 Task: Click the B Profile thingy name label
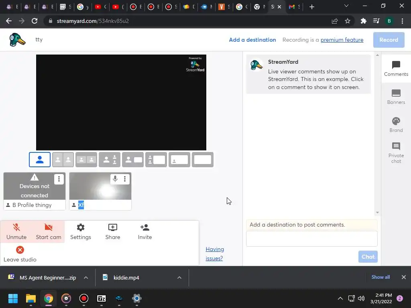[32, 205]
